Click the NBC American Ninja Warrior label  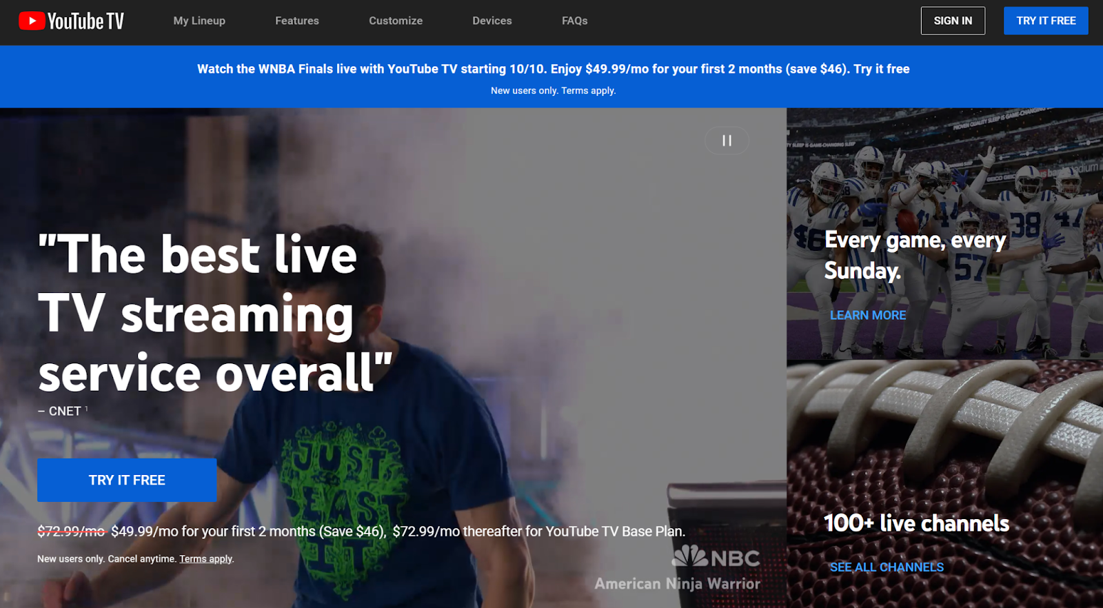[678, 569]
